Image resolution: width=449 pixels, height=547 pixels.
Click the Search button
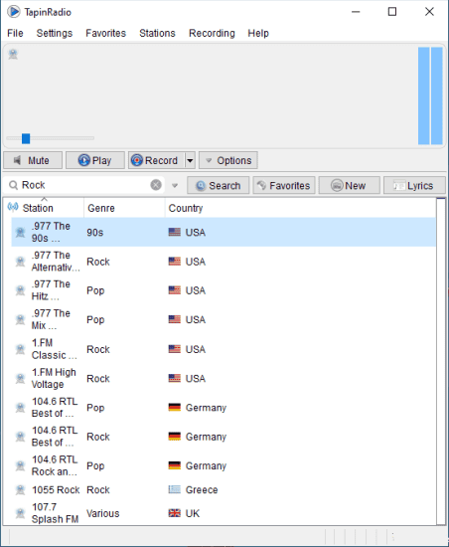(x=219, y=185)
